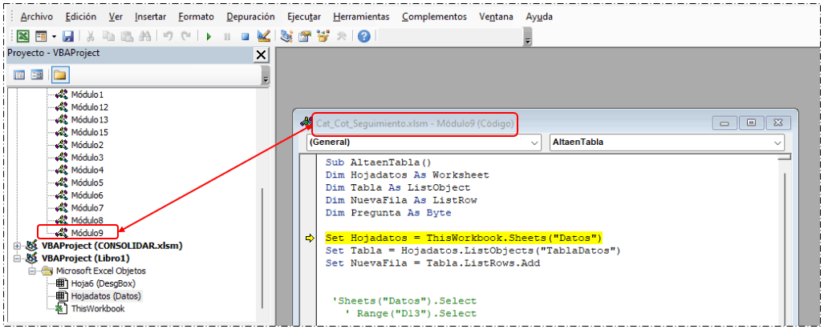The height and width of the screenshot is (329, 824).
Task: Select Módulo2 in the project tree
Action: (87, 145)
